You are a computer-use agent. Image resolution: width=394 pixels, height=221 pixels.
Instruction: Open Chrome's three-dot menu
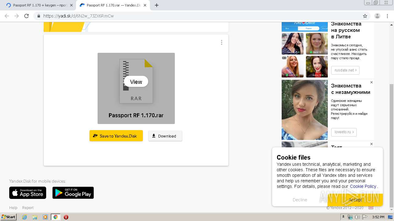387,16
